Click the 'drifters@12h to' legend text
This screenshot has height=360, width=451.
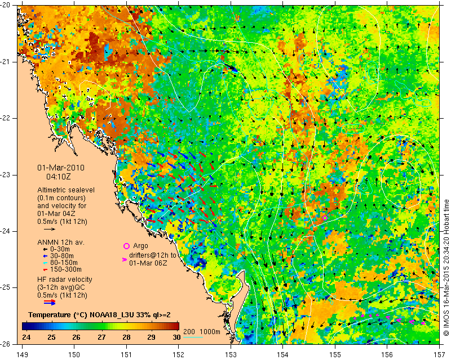153,255
